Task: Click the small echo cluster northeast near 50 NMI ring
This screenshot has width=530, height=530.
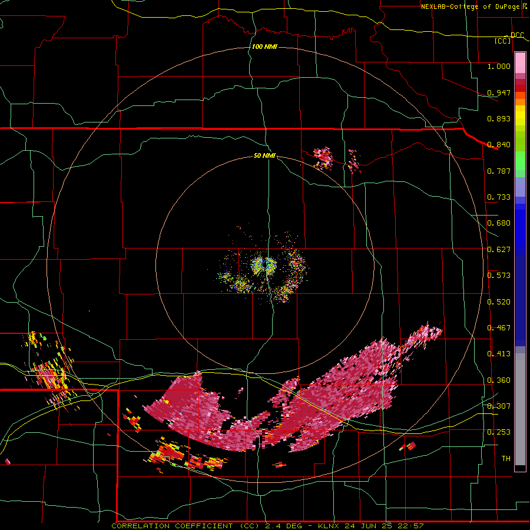Action: pos(323,158)
